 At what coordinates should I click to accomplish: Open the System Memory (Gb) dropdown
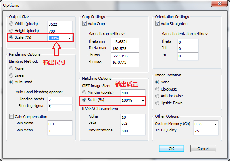(215, 124)
